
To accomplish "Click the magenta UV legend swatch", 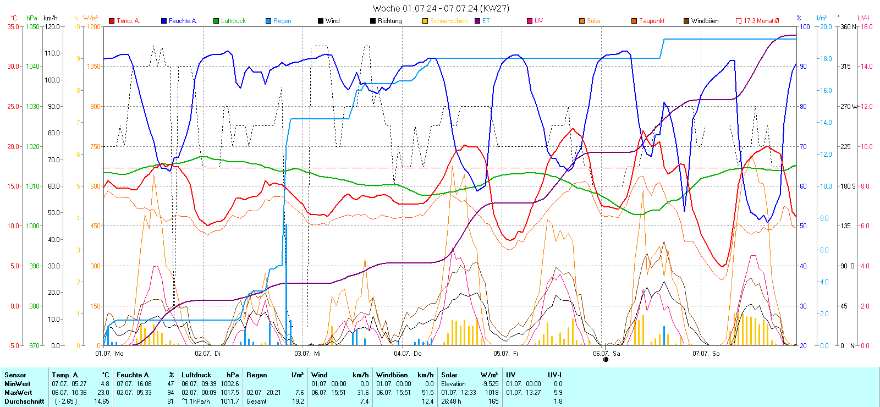I will point(530,21).
